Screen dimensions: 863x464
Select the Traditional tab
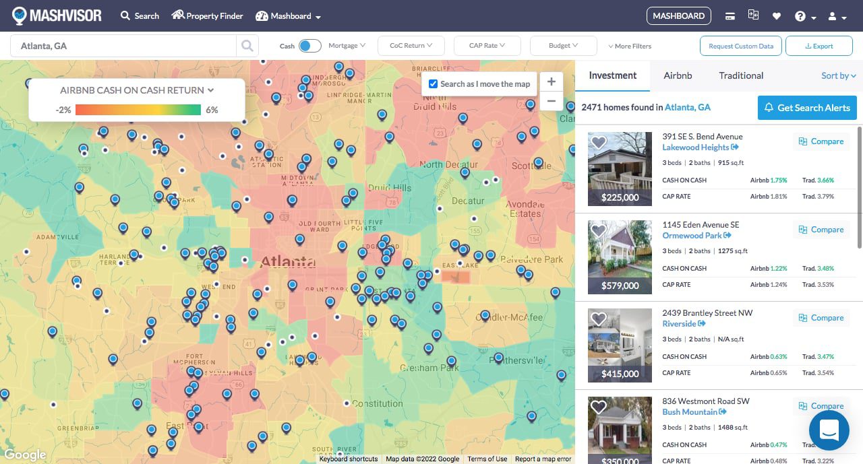[x=740, y=75]
